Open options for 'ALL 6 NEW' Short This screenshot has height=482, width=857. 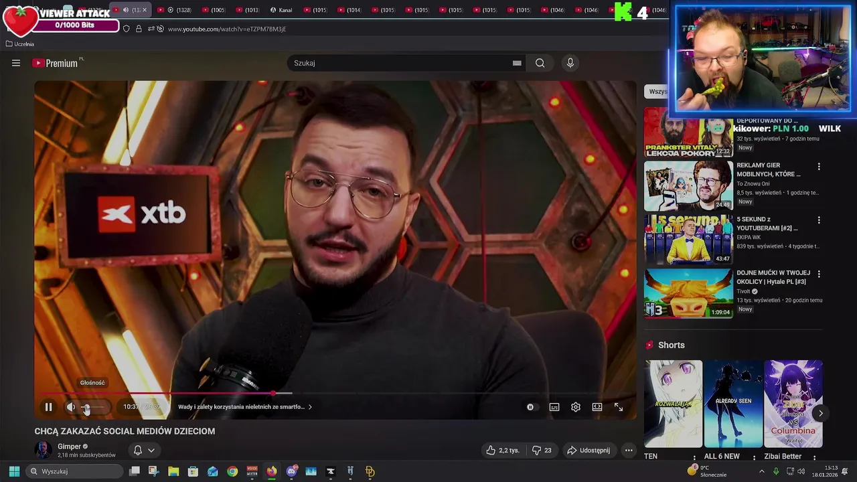(x=755, y=459)
